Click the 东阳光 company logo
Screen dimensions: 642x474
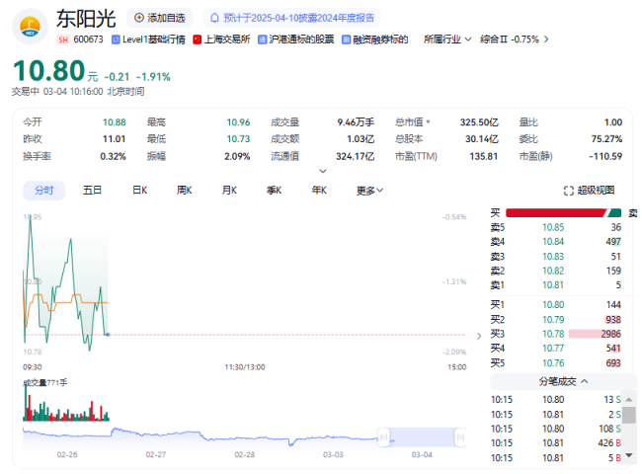pos(30,28)
